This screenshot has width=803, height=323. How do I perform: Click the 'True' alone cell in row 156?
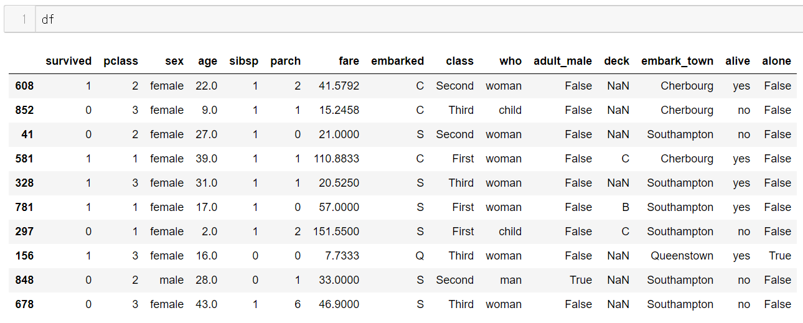pos(780,256)
